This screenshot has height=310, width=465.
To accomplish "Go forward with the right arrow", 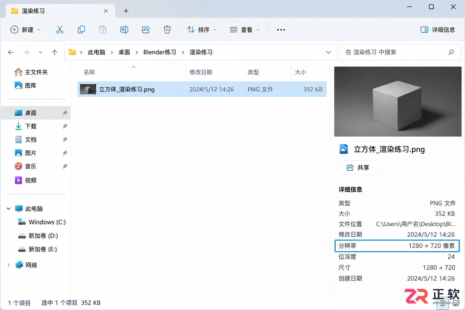I will click(x=26, y=52).
